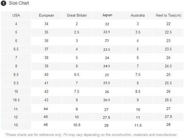Click the Japan column header

[x=107, y=15]
